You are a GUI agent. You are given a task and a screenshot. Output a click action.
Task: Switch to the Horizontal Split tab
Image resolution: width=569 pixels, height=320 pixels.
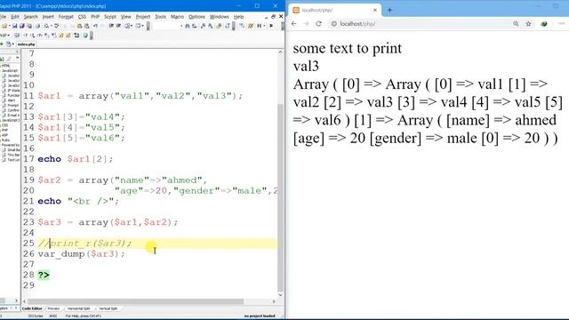click(78, 308)
